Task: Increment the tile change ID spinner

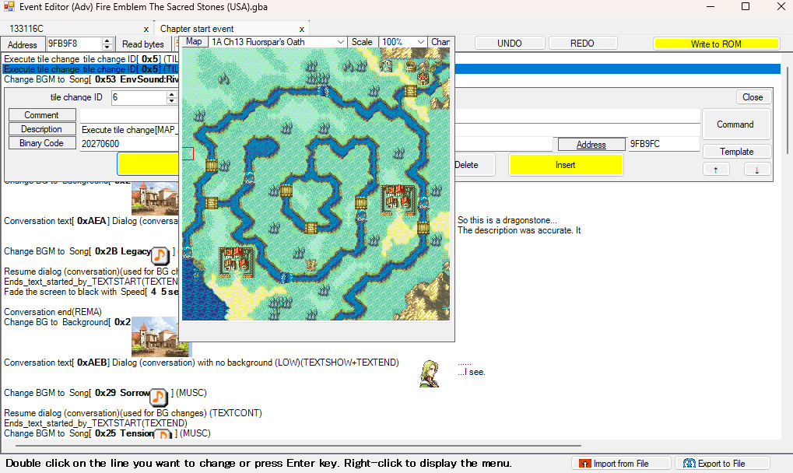Action: click(172, 94)
